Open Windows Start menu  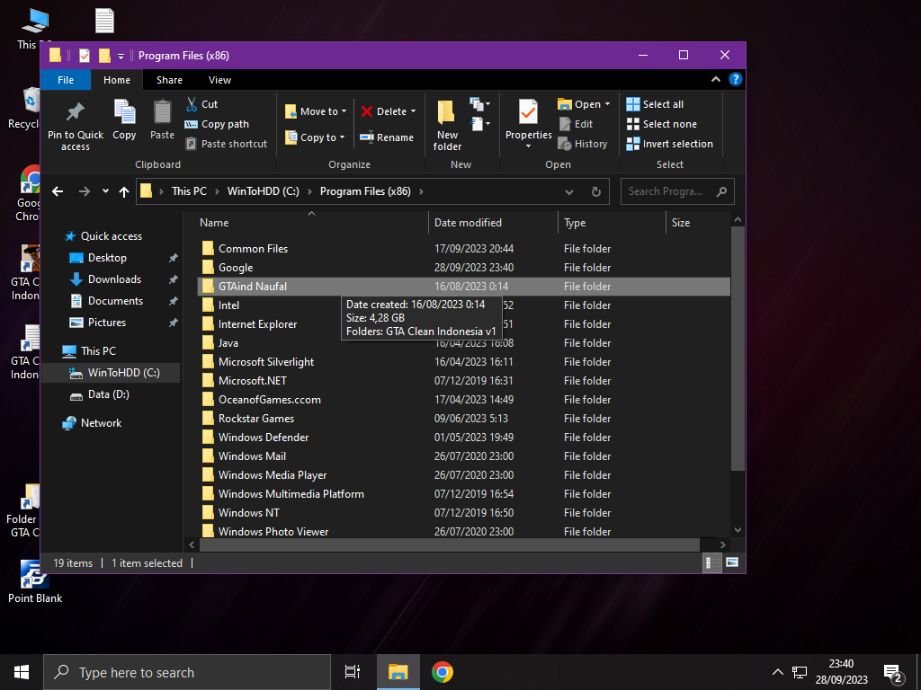22,672
